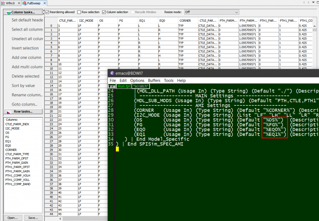Toggle the Column selection checkbox

(x=104, y=12)
